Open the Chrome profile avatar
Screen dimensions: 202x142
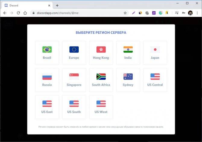point(191,13)
